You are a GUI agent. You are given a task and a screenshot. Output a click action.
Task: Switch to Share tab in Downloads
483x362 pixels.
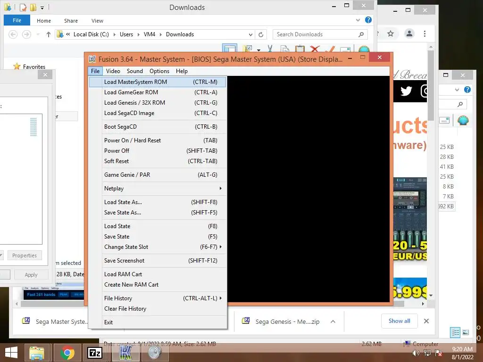coord(71,21)
